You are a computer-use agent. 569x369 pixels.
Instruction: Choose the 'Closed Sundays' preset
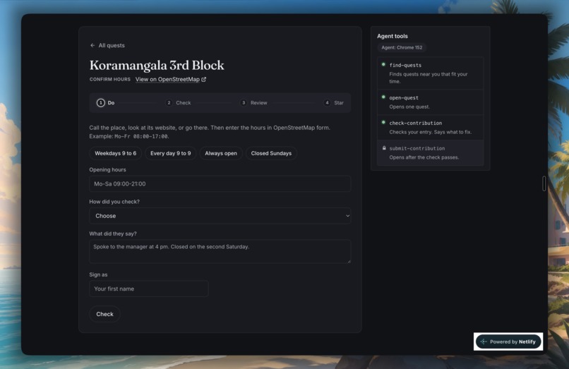(271, 154)
